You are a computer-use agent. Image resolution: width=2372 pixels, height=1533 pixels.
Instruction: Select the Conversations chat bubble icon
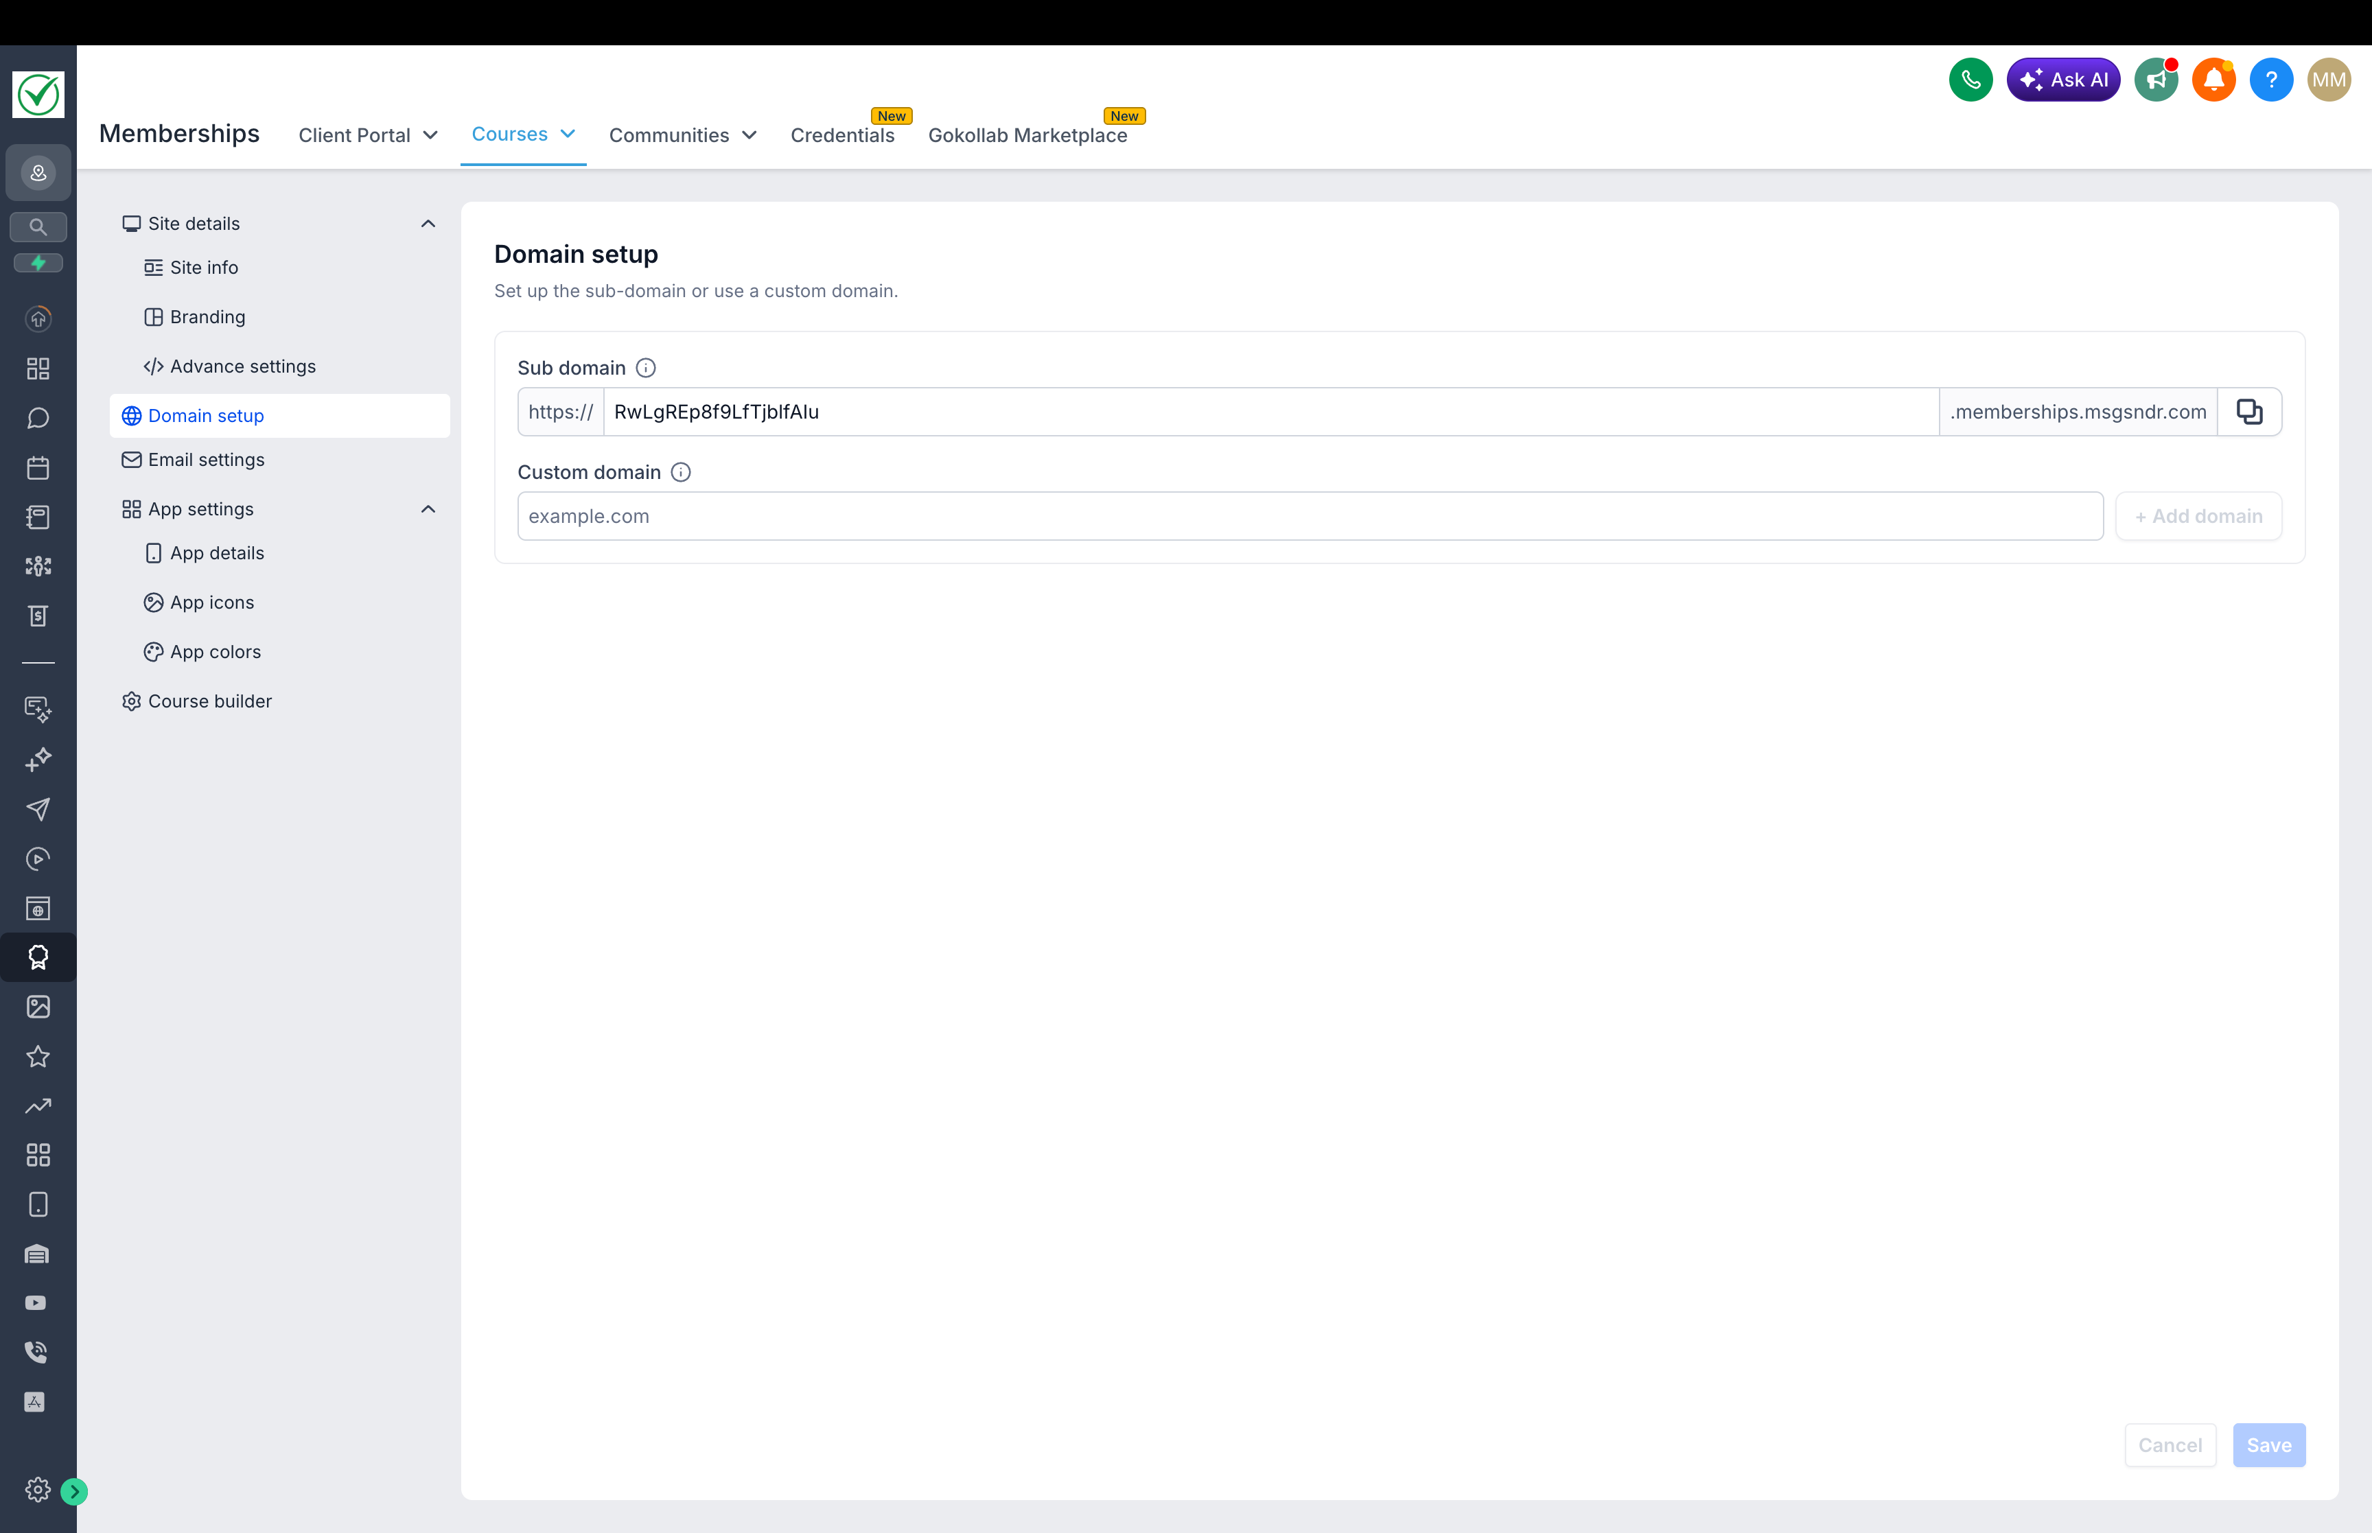[38, 418]
